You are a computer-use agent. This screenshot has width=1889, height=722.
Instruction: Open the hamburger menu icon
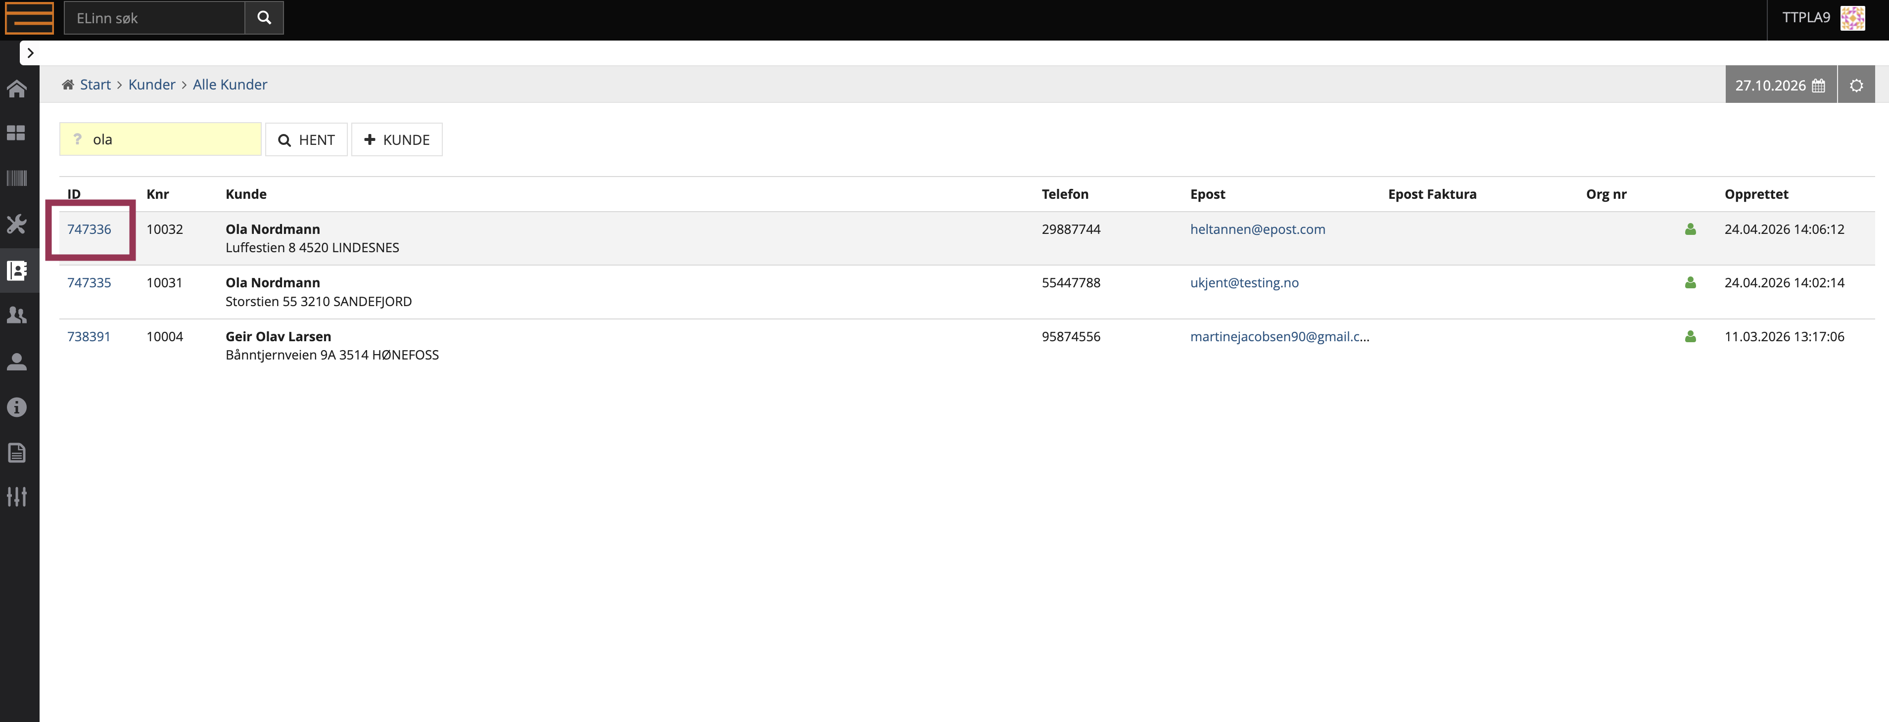pos(29,18)
